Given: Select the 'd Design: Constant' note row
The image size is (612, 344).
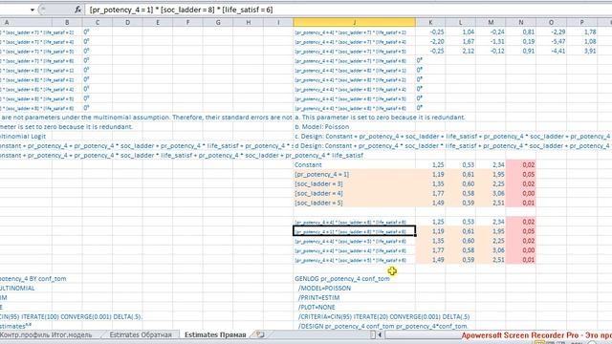Looking at the screenshot, I should point(452,146).
